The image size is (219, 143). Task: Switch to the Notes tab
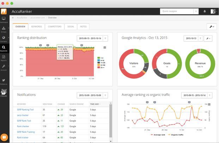[83, 26]
